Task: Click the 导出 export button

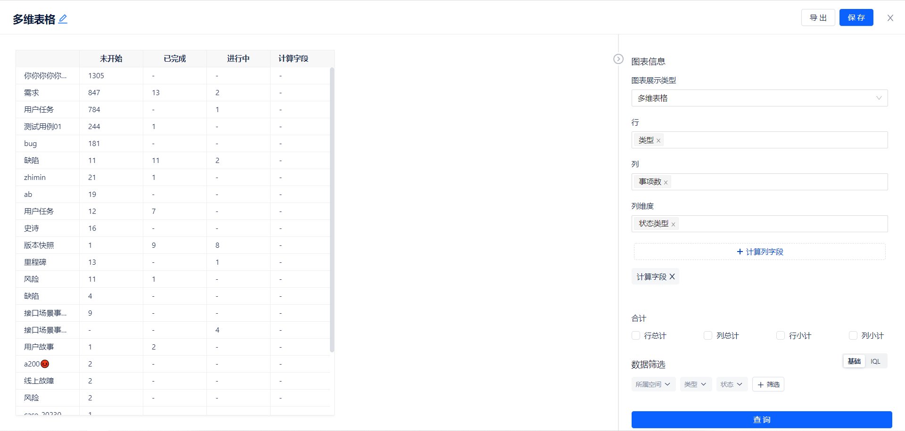Action: click(818, 17)
